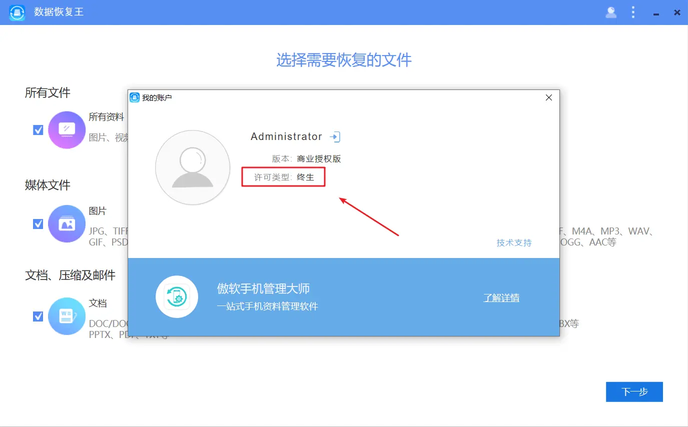Click the log out icon beside Administrator
688x427 pixels.
pyautogui.click(x=335, y=137)
